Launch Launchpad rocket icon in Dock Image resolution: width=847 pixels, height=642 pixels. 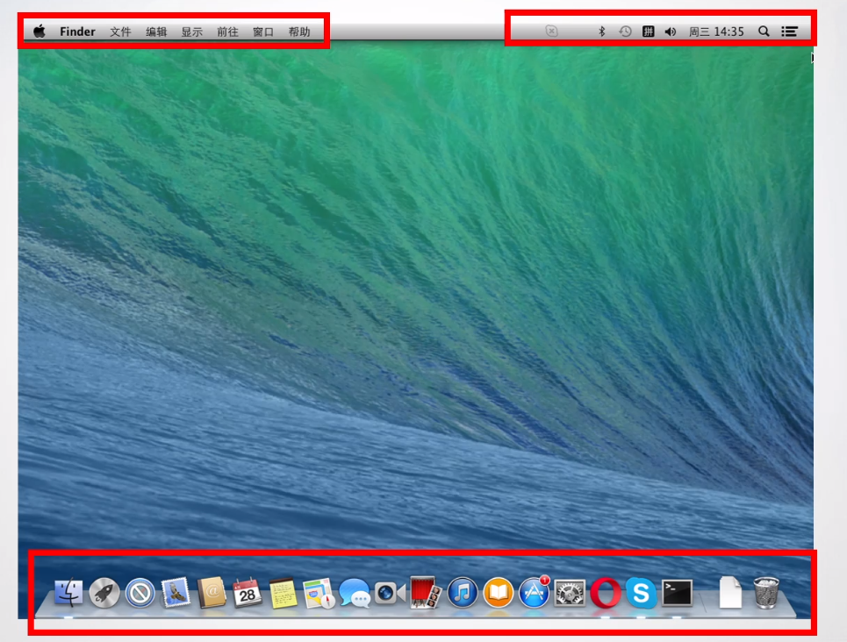(104, 592)
